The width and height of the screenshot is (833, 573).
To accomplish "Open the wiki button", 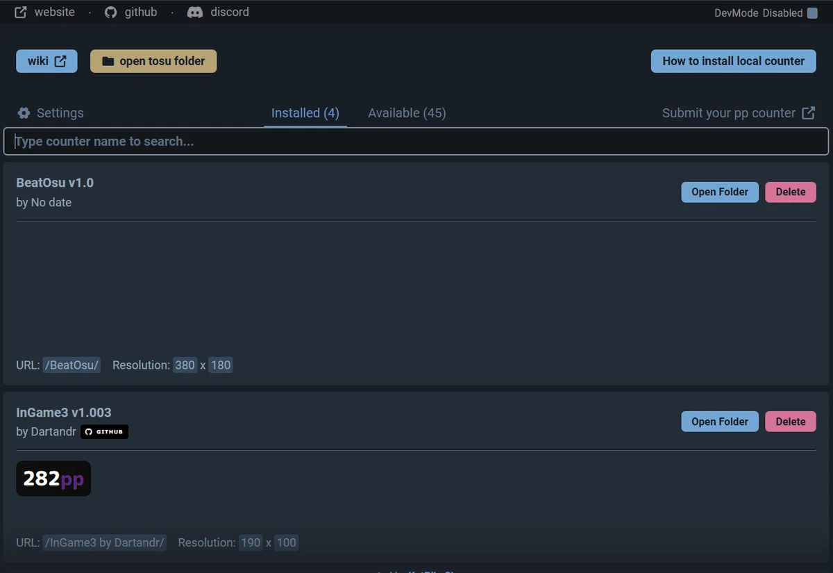I will pos(47,61).
